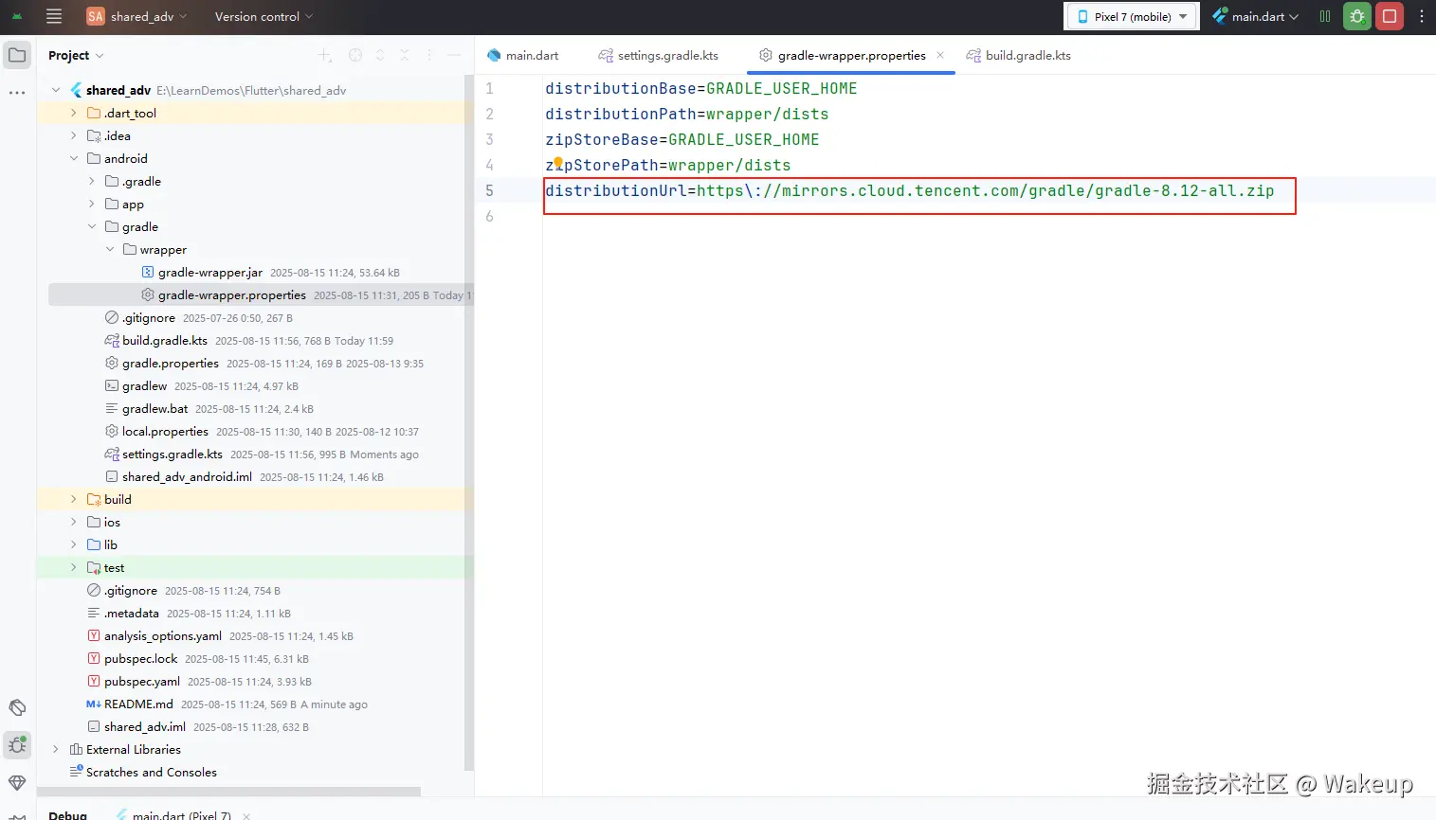Expand the lib folder
Image resolution: width=1436 pixels, height=820 pixels.
74,544
